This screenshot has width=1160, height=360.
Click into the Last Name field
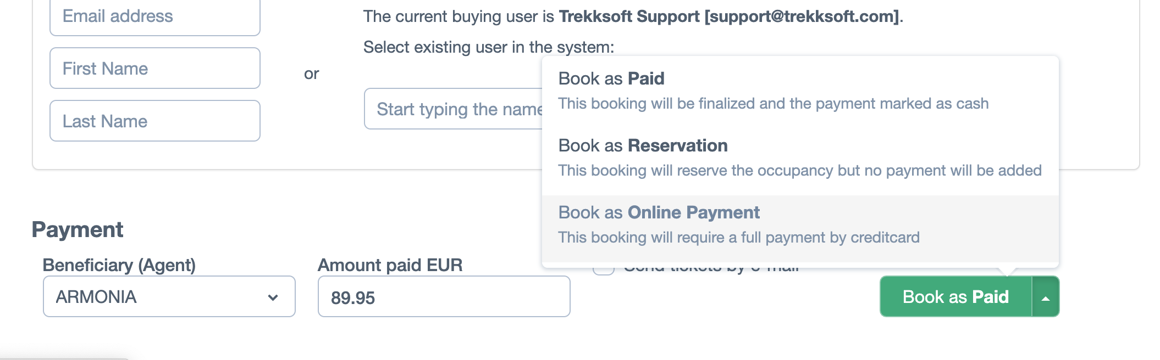point(155,121)
